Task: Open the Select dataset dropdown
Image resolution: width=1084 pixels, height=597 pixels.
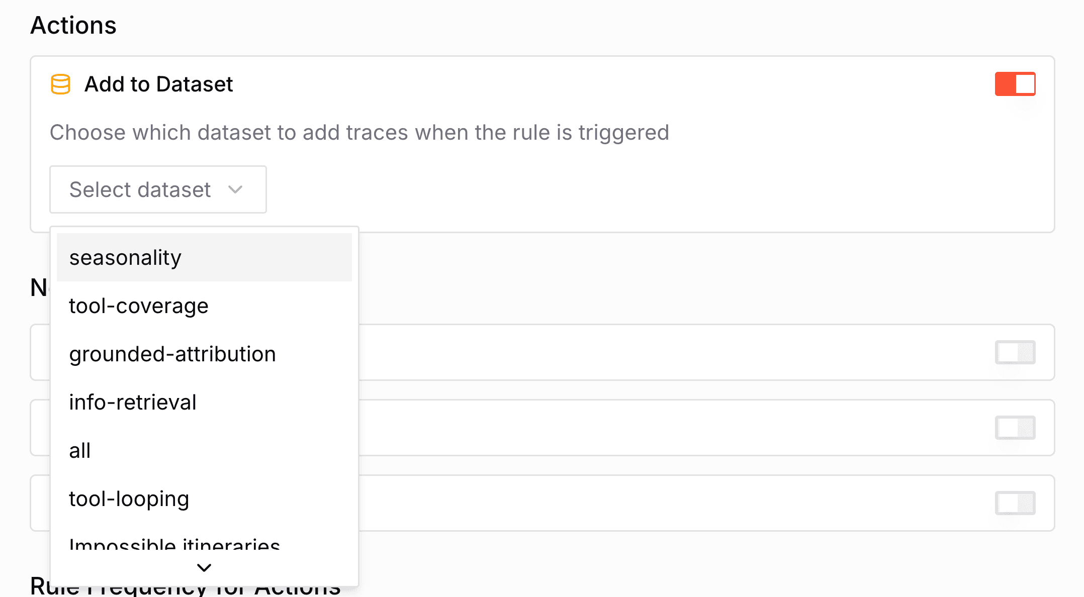Action: coord(157,189)
